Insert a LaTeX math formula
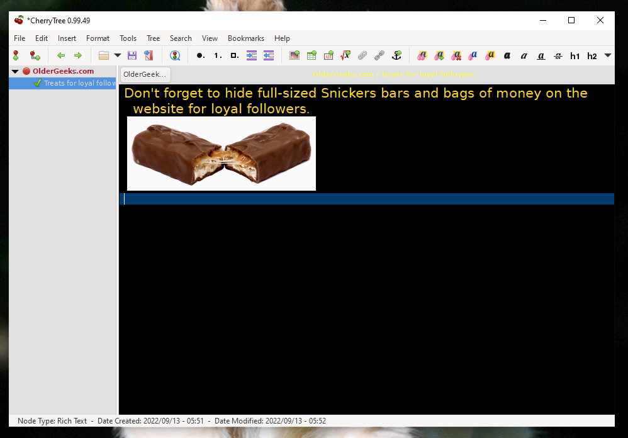This screenshot has width=628, height=438. 345,55
